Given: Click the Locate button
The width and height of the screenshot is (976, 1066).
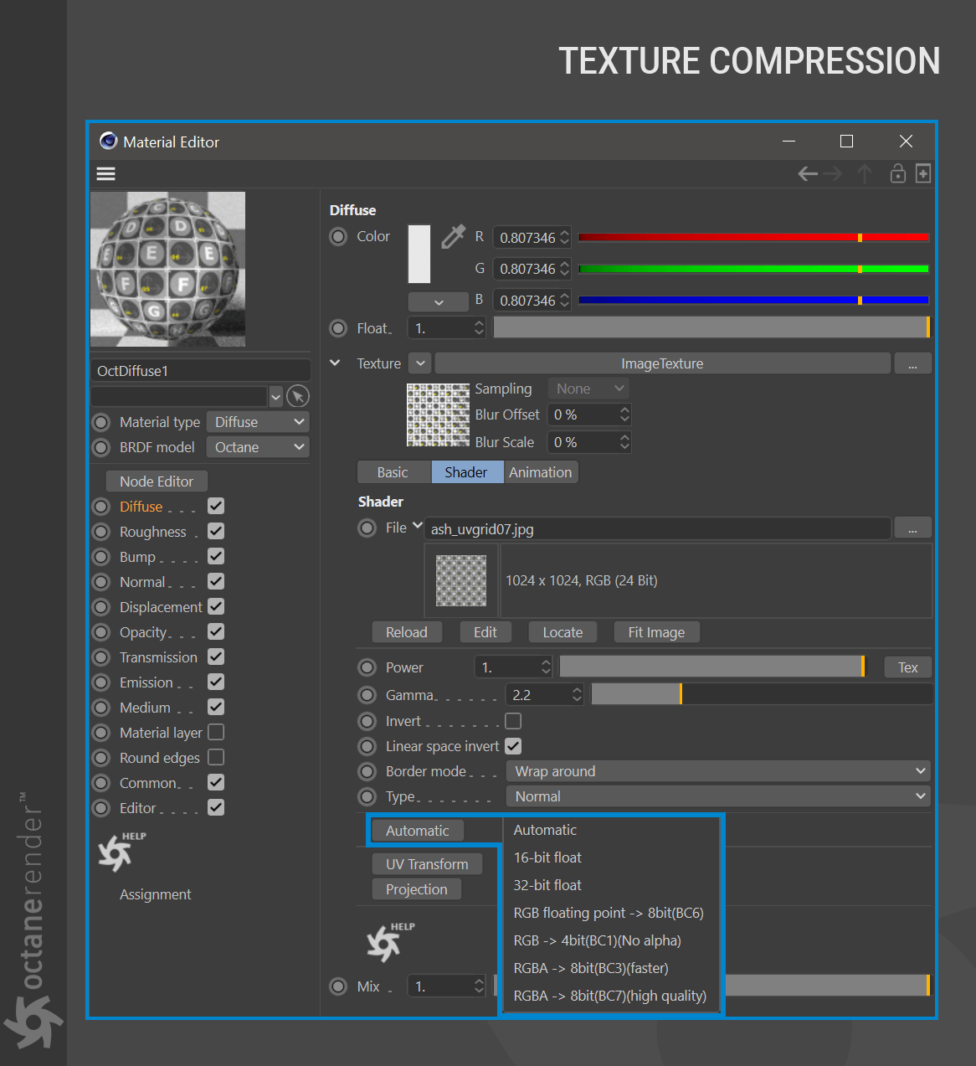Looking at the screenshot, I should (x=562, y=632).
